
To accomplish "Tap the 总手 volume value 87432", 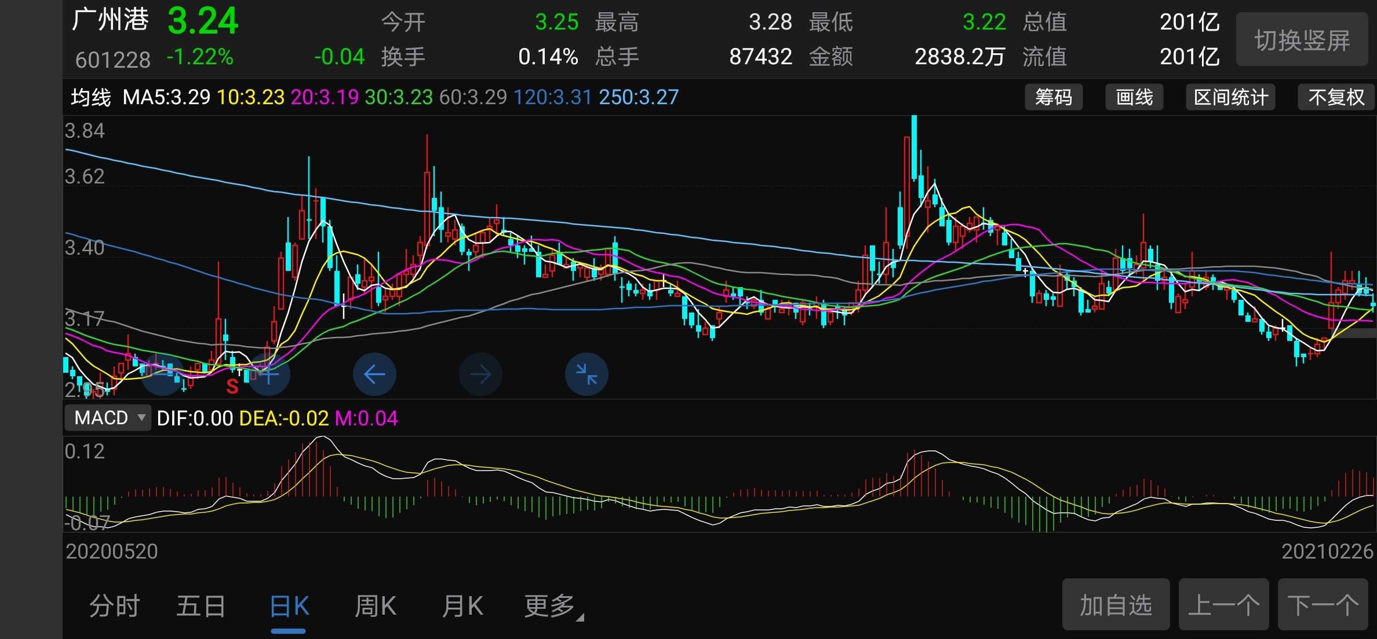I will click(760, 57).
